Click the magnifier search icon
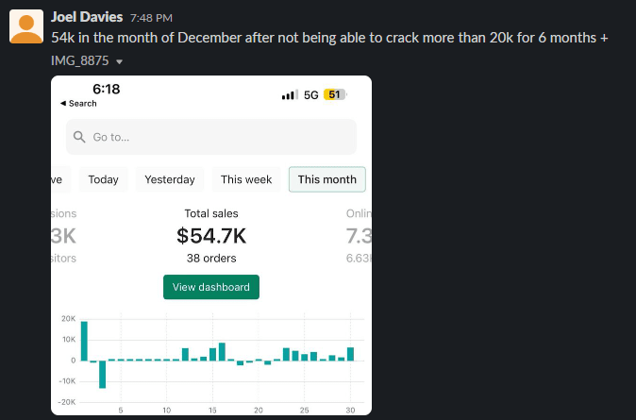Screen dimensions: 636x420 click(79, 137)
